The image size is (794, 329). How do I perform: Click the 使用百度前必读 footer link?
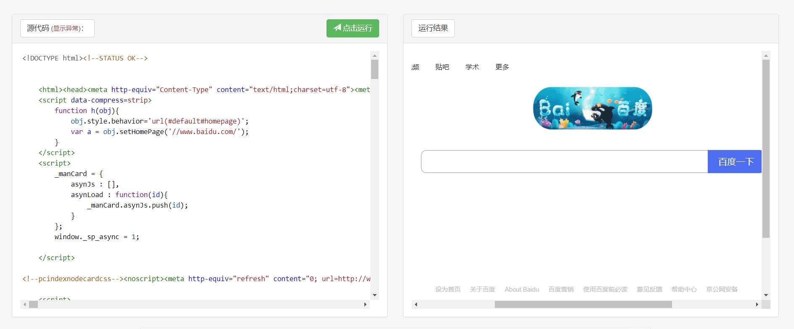pyautogui.click(x=605, y=289)
